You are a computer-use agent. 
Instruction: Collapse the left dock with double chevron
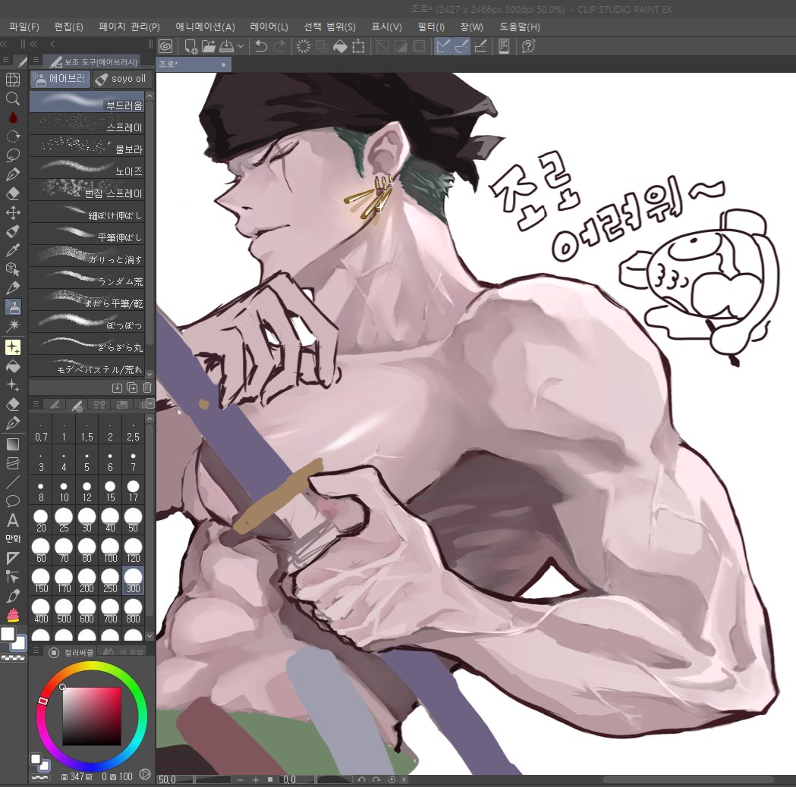33,44
